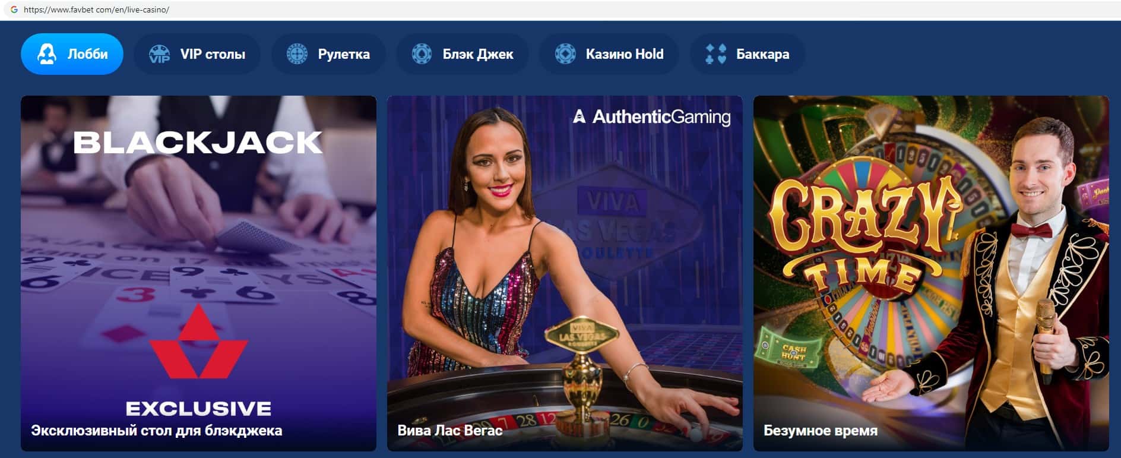This screenshot has height=458, width=1121.
Task: Click the card suits icon beside Баккара
Action: [x=715, y=54]
